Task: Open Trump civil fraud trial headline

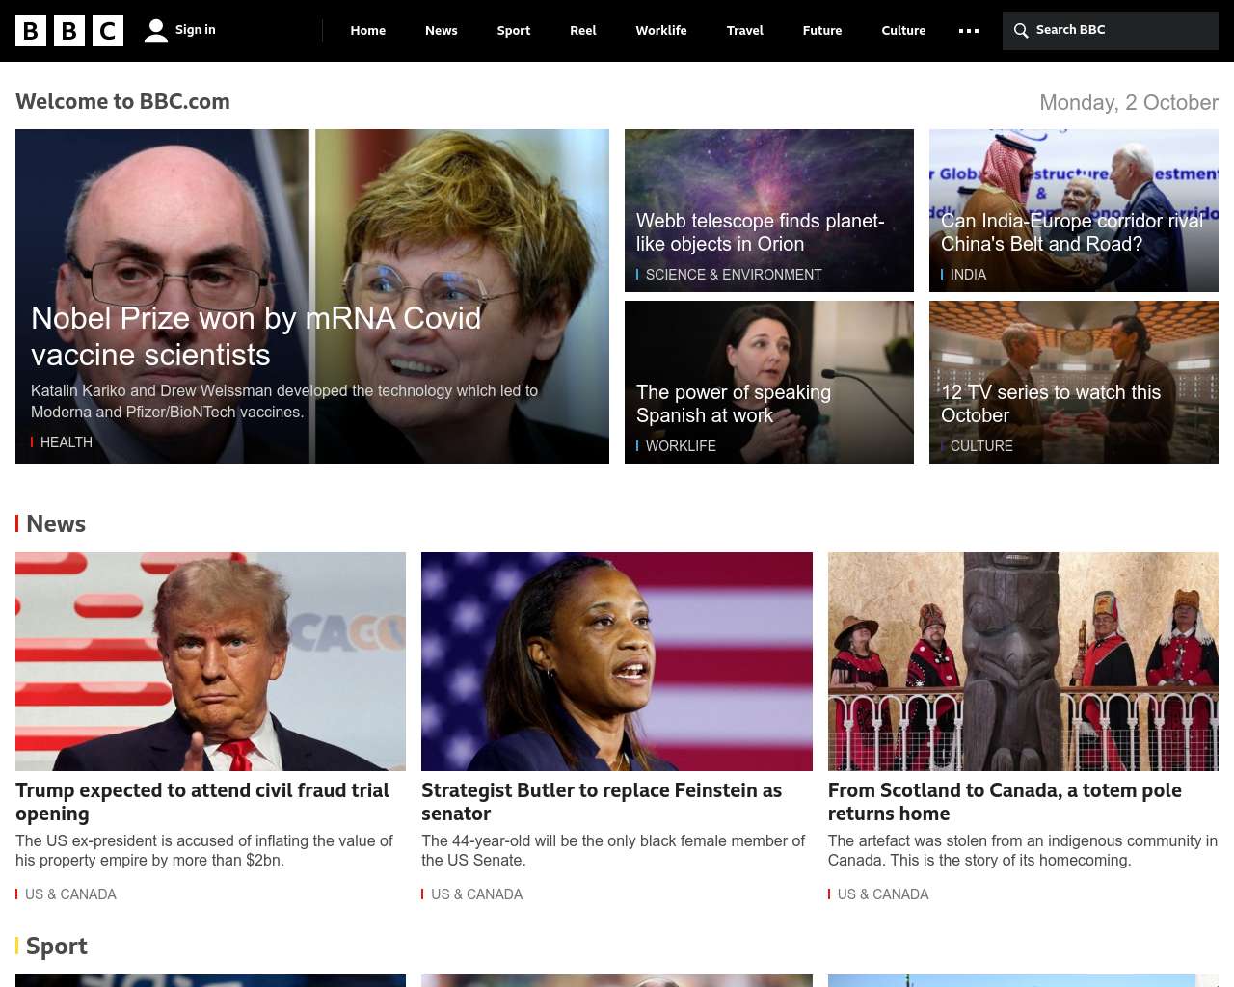Action: tap(202, 802)
